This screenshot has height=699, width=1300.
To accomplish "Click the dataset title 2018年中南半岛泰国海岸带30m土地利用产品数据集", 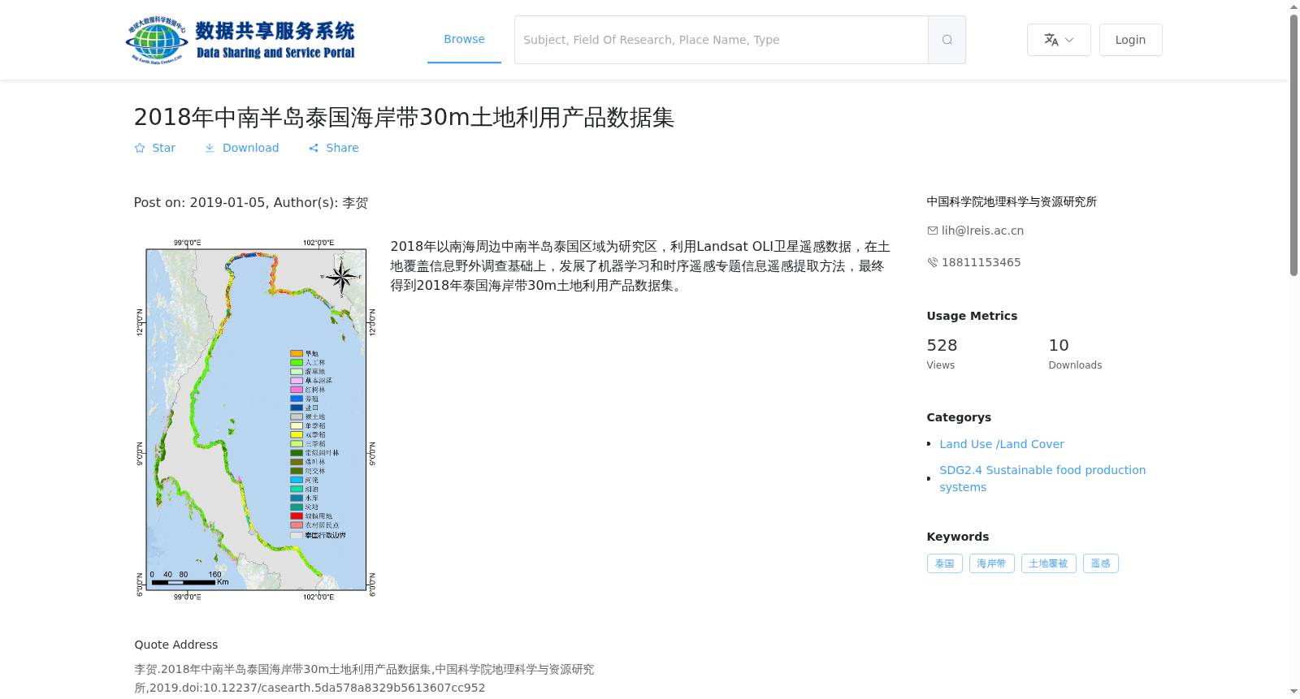I will tap(404, 118).
